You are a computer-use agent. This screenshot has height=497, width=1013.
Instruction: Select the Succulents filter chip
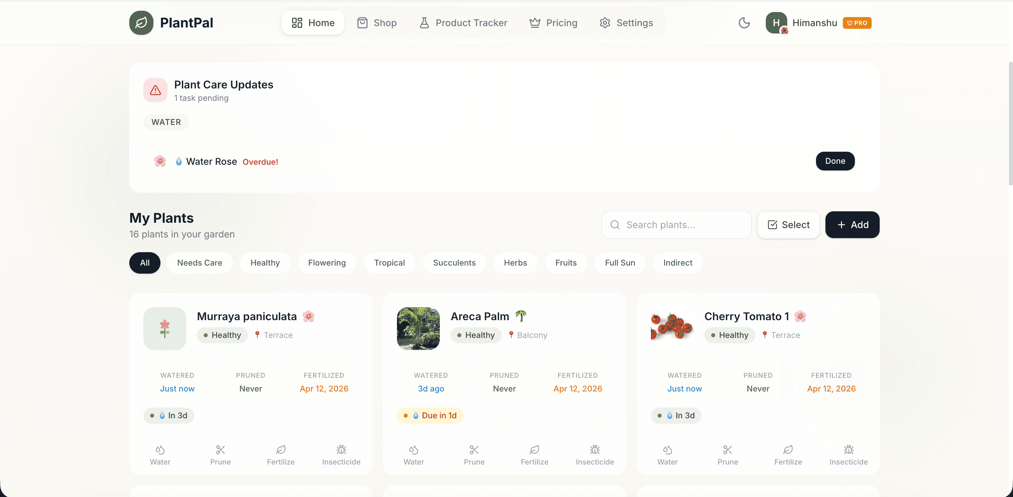[454, 263]
